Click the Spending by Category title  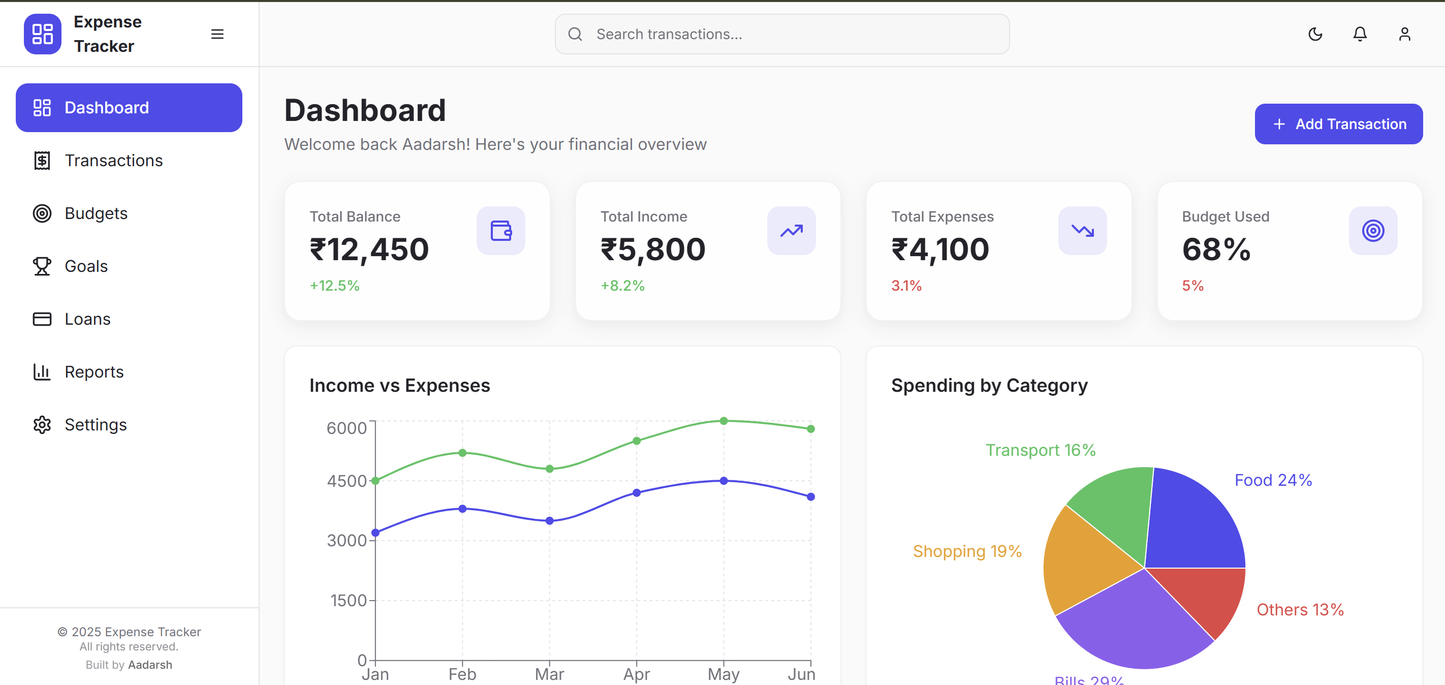coord(990,385)
